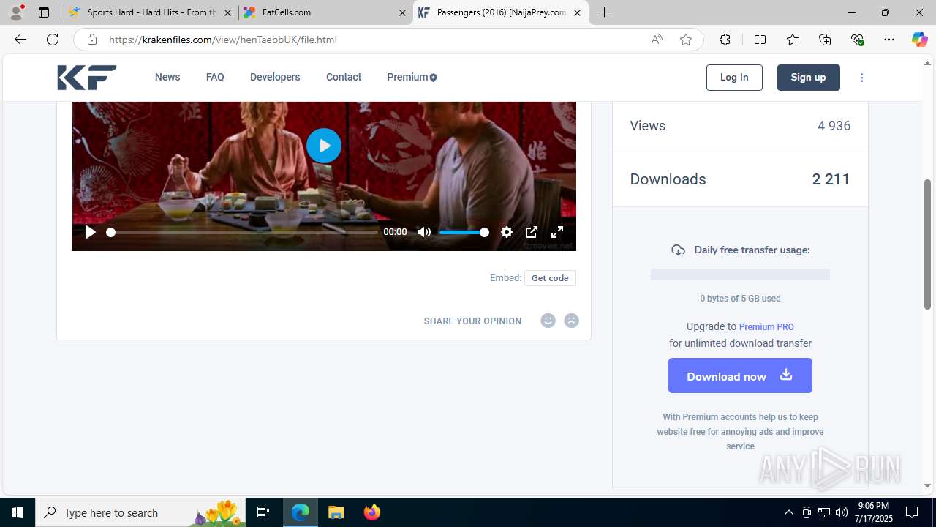
Task: Open the three-dot site menu
Action: coord(861,78)
